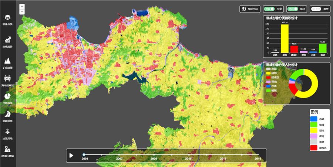The width and height of the screenshot is (333, 167).
Task: Jump to year 2007 on the timeline
Action: tap(119, 154)
